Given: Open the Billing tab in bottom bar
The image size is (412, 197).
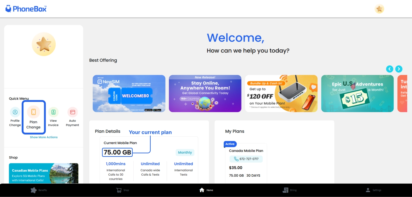Looking at the screenshot, I should [290, 190].
